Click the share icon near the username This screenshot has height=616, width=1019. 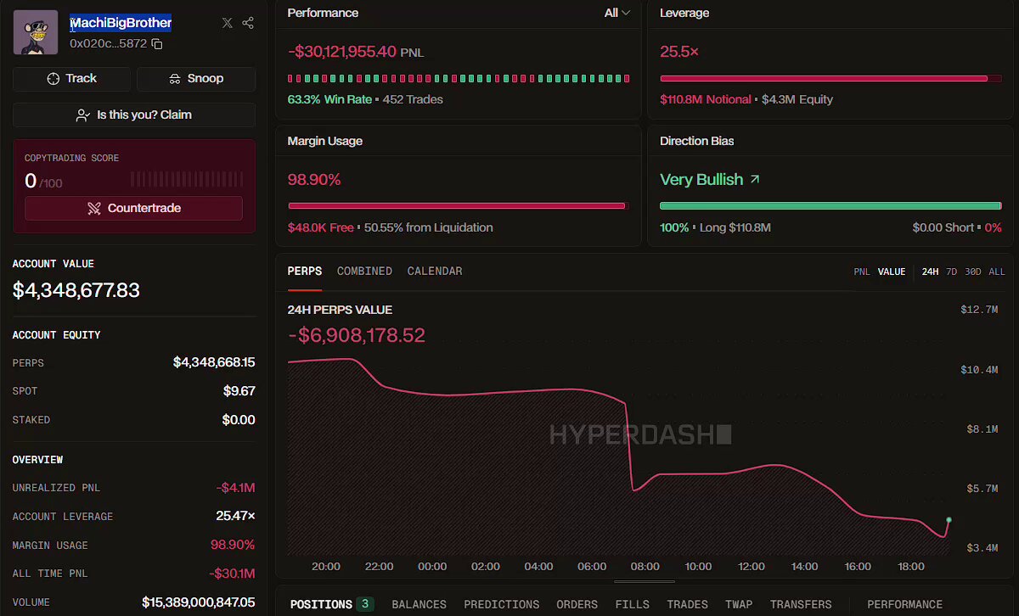(x=248, y=23)
